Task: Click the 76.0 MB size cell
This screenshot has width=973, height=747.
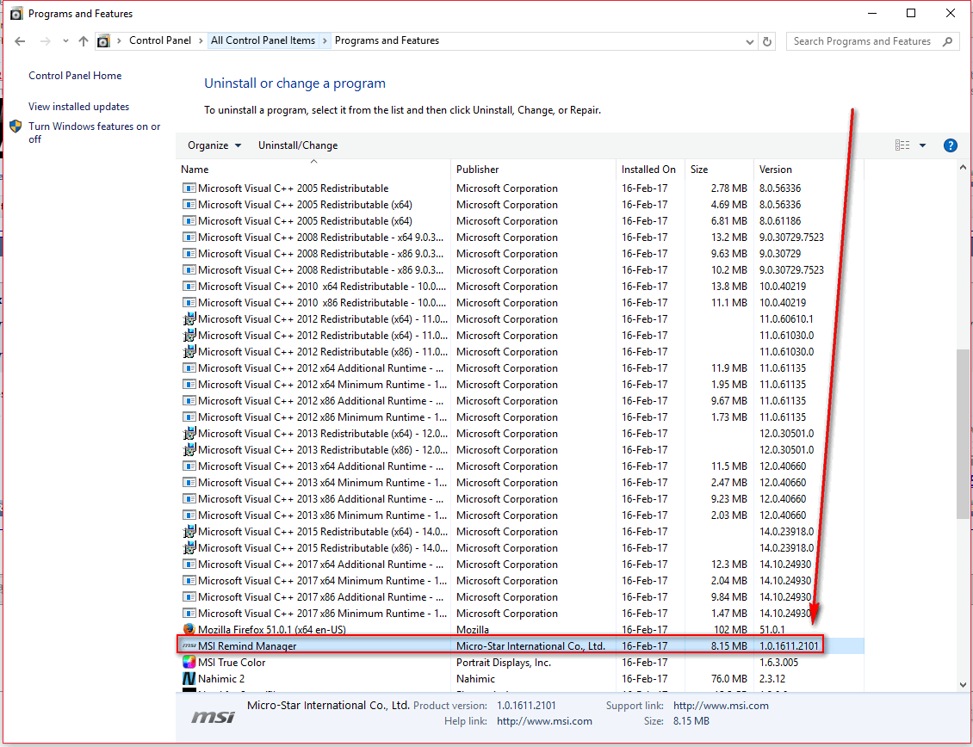Action: (x=729, y=679)
